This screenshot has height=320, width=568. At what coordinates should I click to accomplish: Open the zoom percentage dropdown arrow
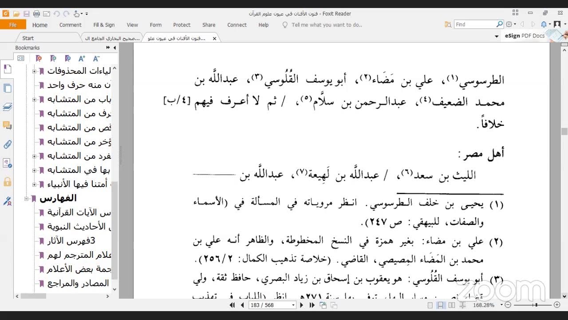[x=501, y=305]
